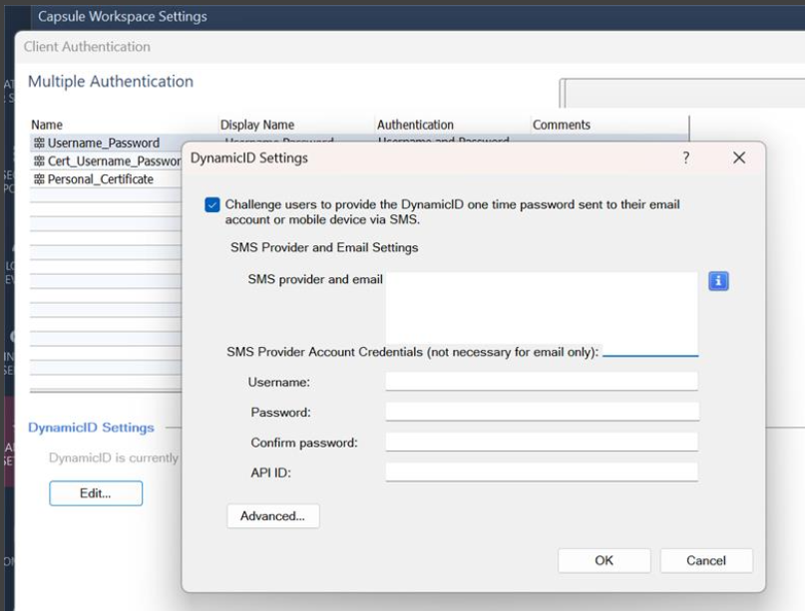
Task: Click the Edit... button under DynamicID Settings
Action: coord(96,493)
